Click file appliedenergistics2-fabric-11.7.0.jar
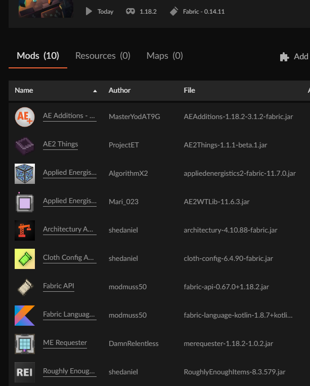Screen dimensions: 310x386 [240, 173]
